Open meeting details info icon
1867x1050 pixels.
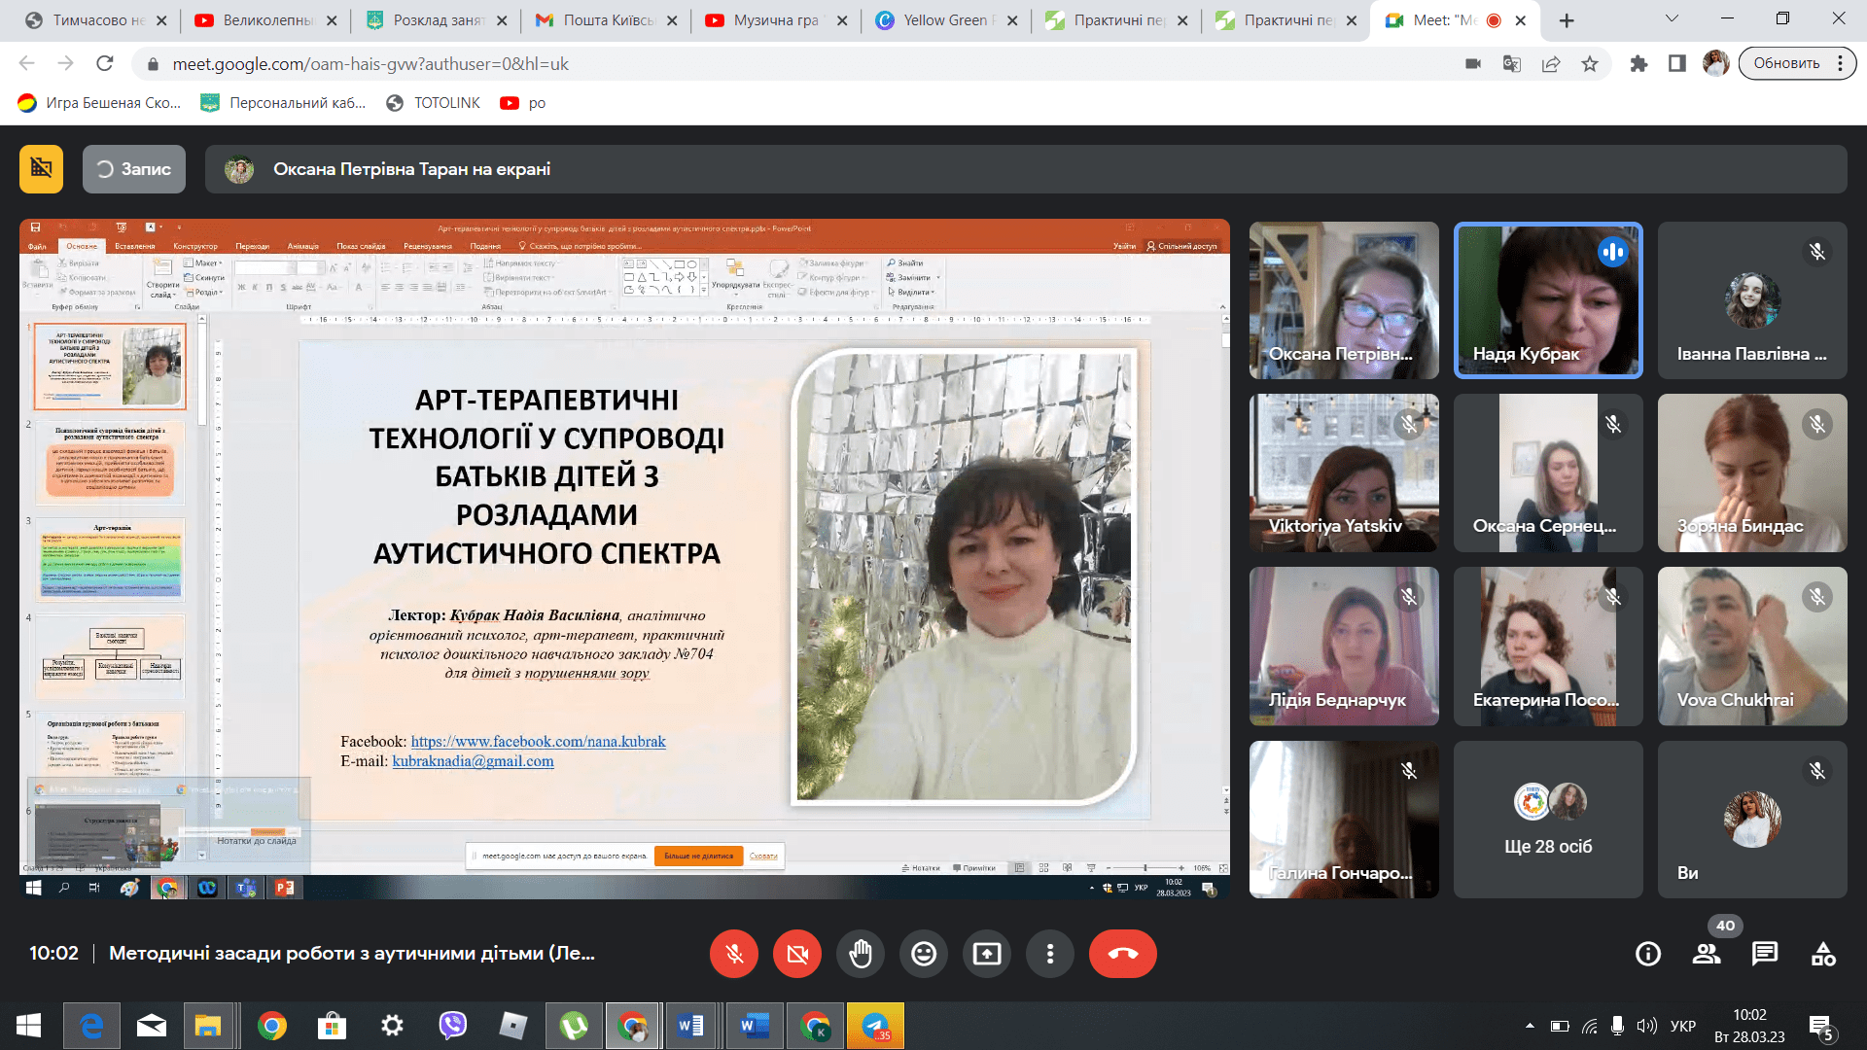pyautogui.click(x=1648, y=954)
